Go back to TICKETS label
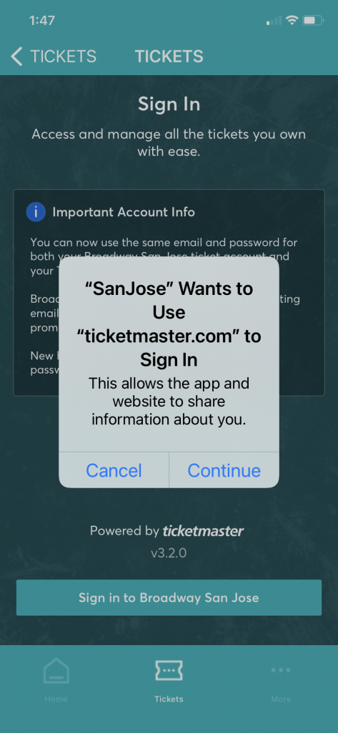Screen dimensions: 338x733 64,57
